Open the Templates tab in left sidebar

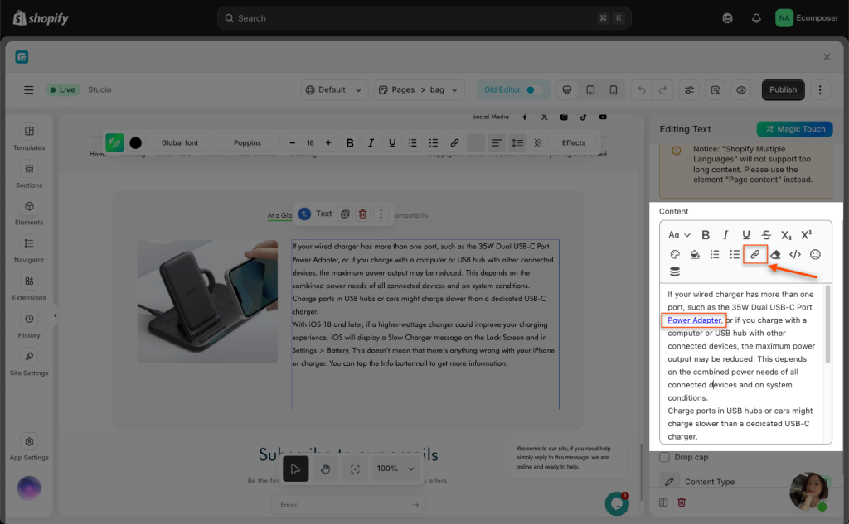[29, 137]
